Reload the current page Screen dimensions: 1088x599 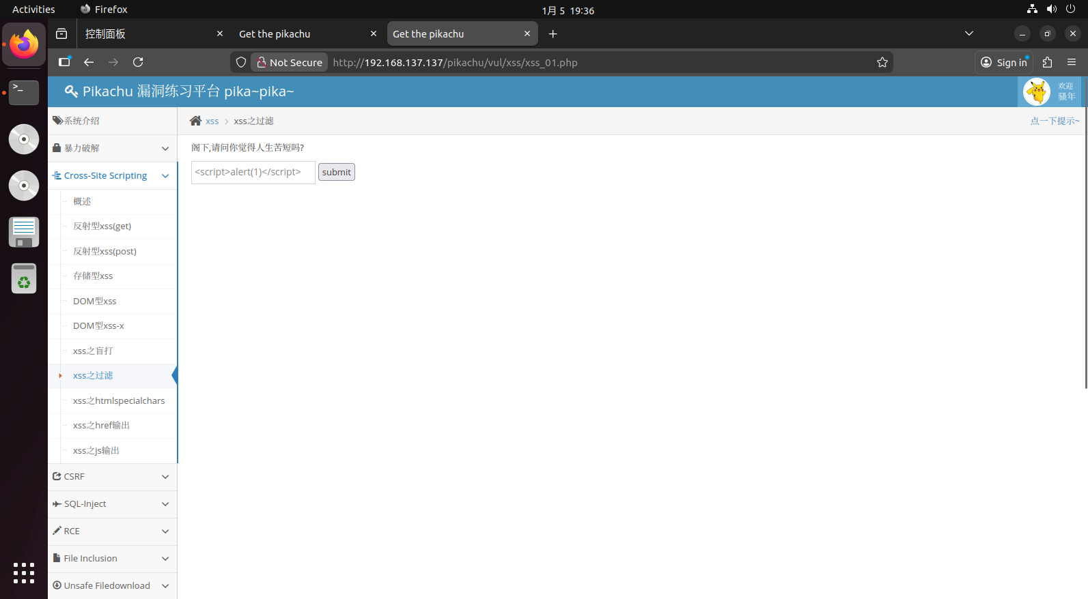click(x=138, y=62)
